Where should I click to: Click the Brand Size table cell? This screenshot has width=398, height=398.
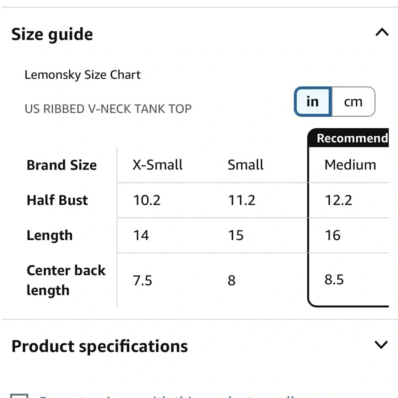coord(61,164)
